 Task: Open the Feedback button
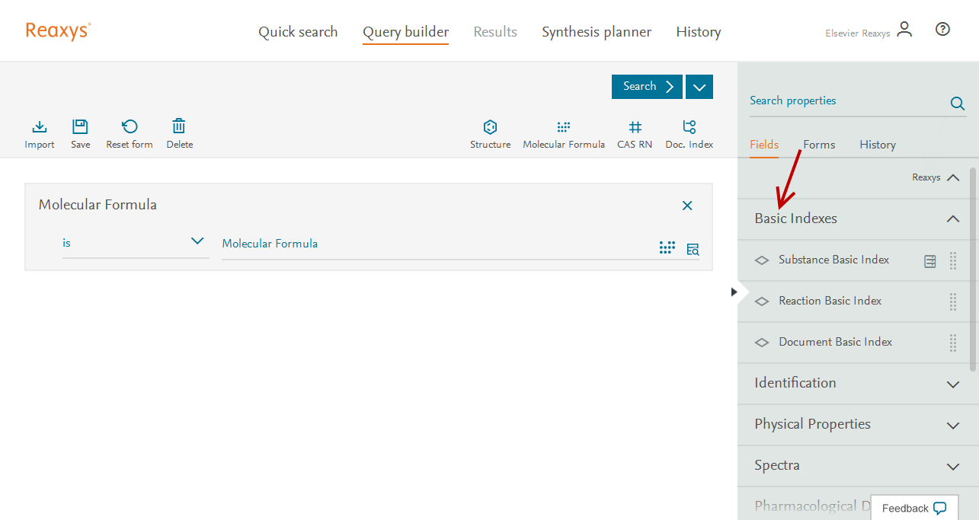coord(913,508)
